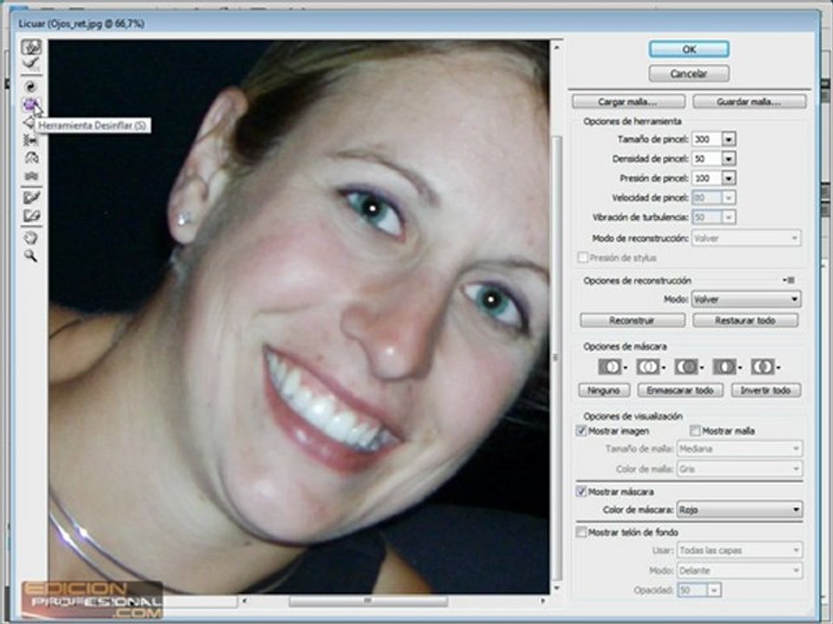Click Cargar malla... button
Image resolution: width=833 pixels, height=624 pixels.
pos(628,102)
